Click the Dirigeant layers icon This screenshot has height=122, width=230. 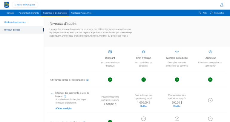click(110, 52)
